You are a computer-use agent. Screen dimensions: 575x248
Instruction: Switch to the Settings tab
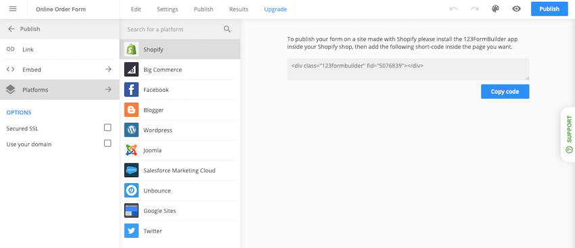(167, 9)
